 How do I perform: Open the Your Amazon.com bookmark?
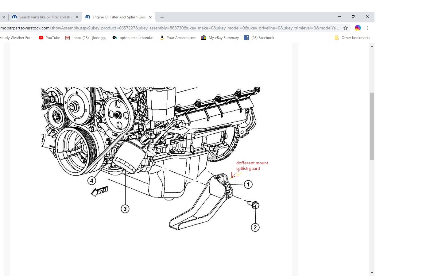(x=178, y=38)
